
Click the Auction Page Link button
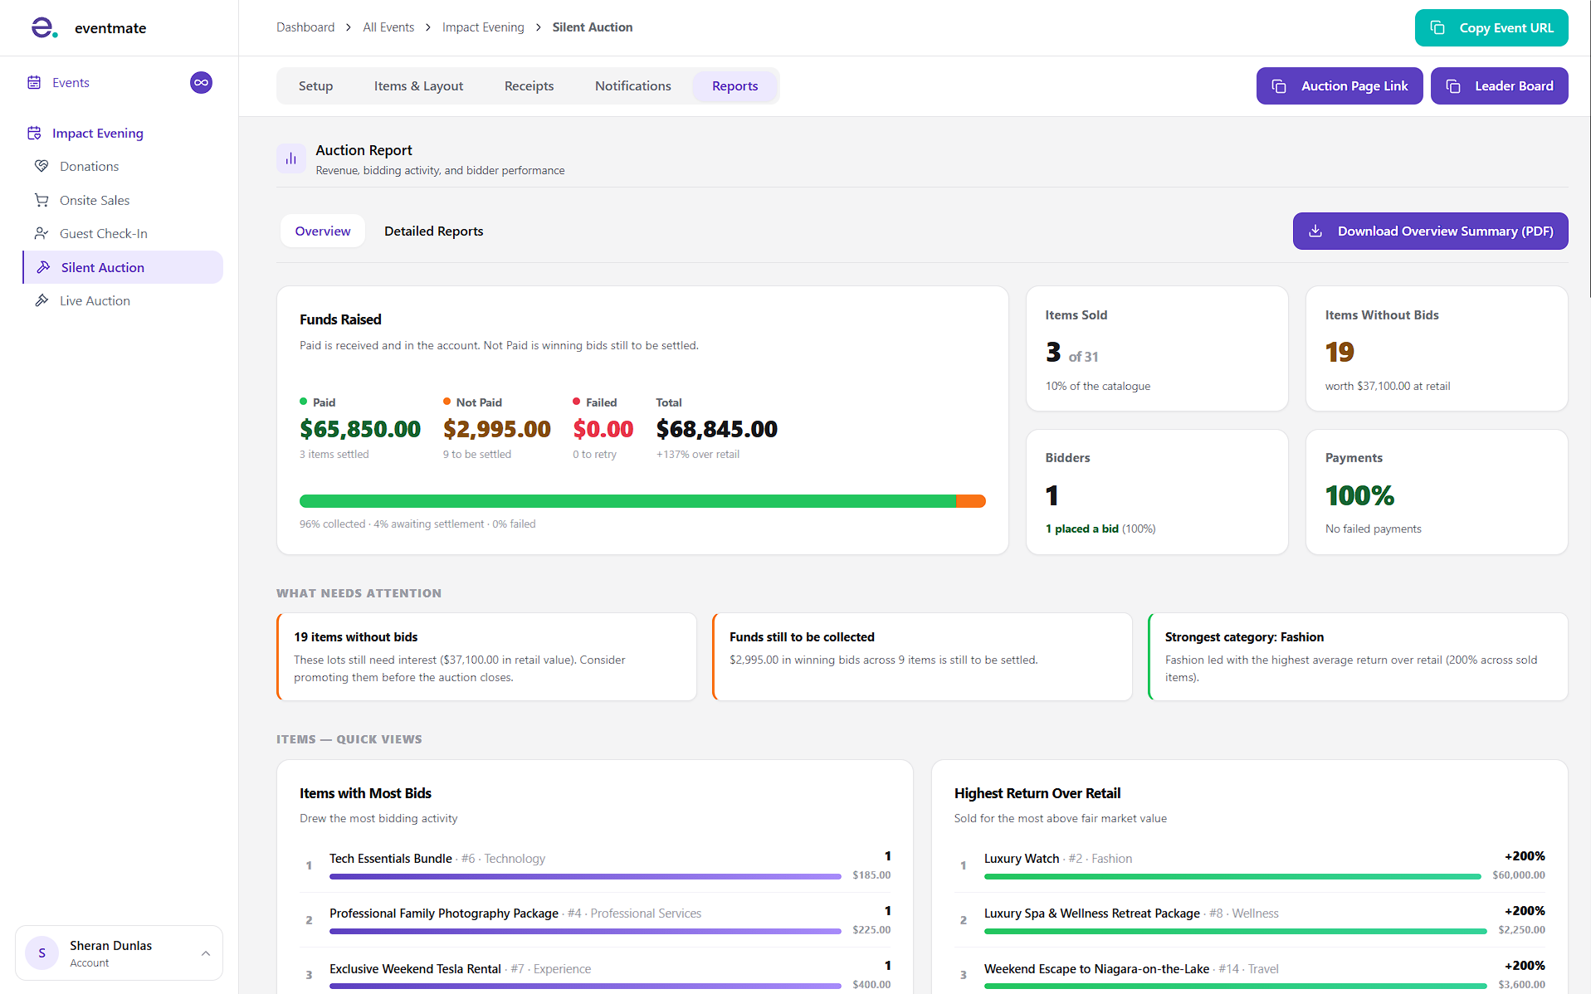(1340, 86)
